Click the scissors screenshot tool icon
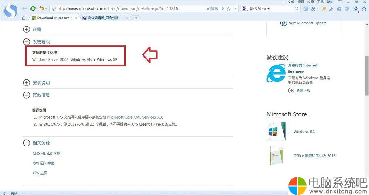The width and height of the screenshot is (369, 195). 313,9
